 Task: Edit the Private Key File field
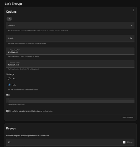[70, 51]
